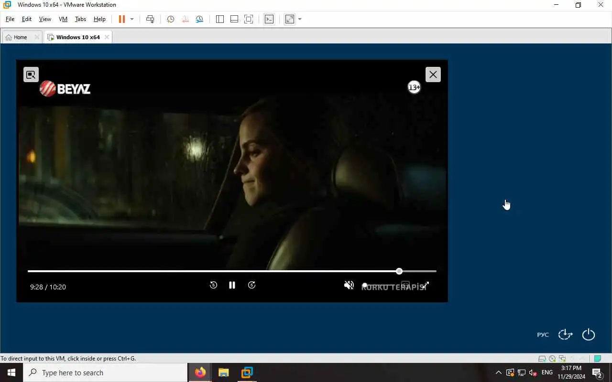
Task: Open the snapshot manager
Action: point(199,19)
